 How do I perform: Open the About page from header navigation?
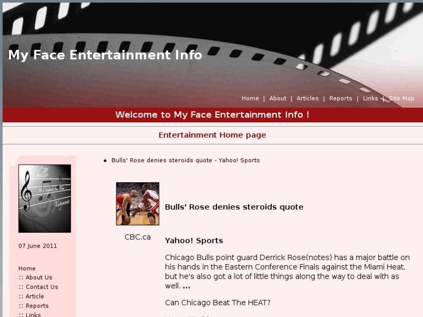[278, 98]
